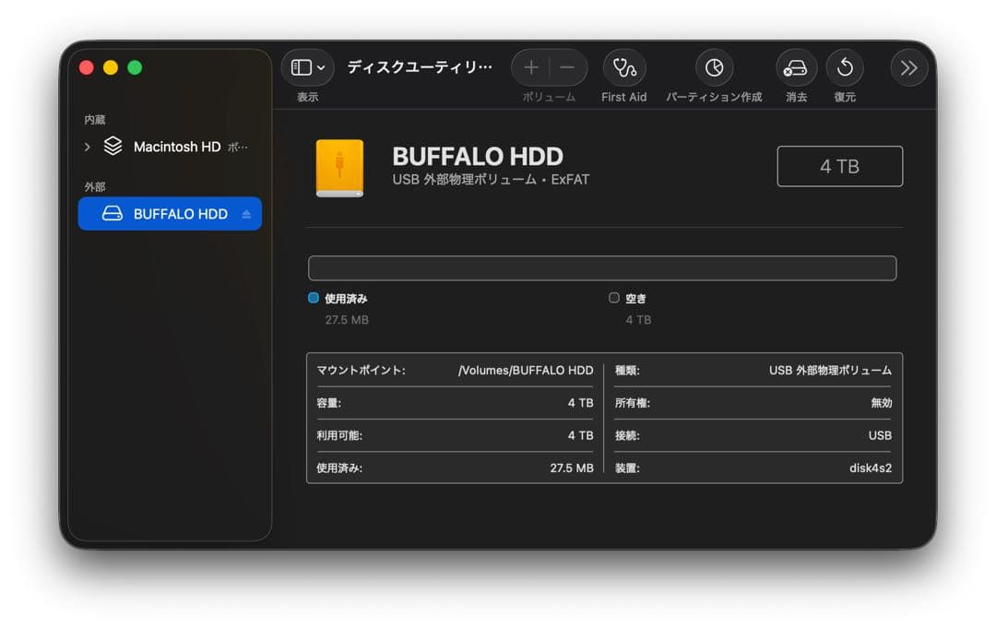Click the 表示 view icon in toolbar
Screen dimensions: 996x628
click(301, 67)
